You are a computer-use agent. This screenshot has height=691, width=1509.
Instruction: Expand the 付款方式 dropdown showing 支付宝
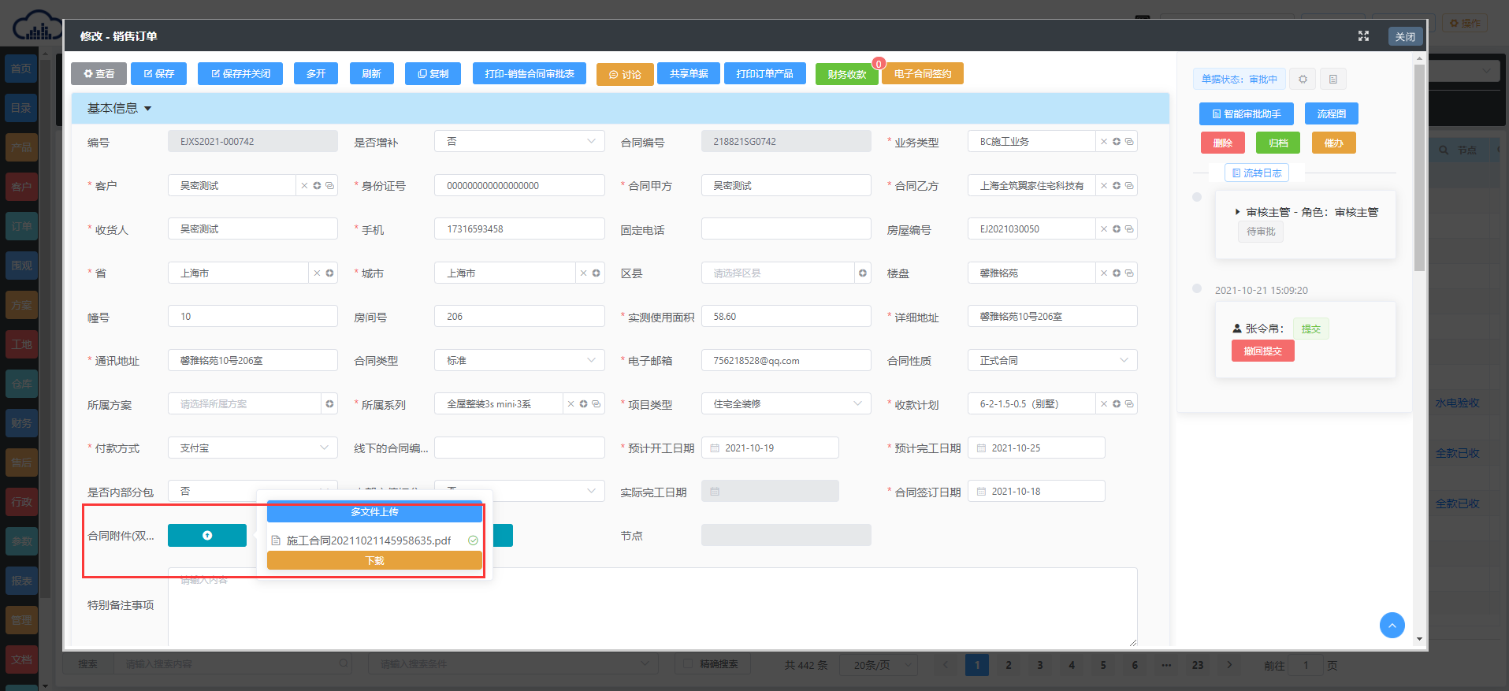click(324, 448)
